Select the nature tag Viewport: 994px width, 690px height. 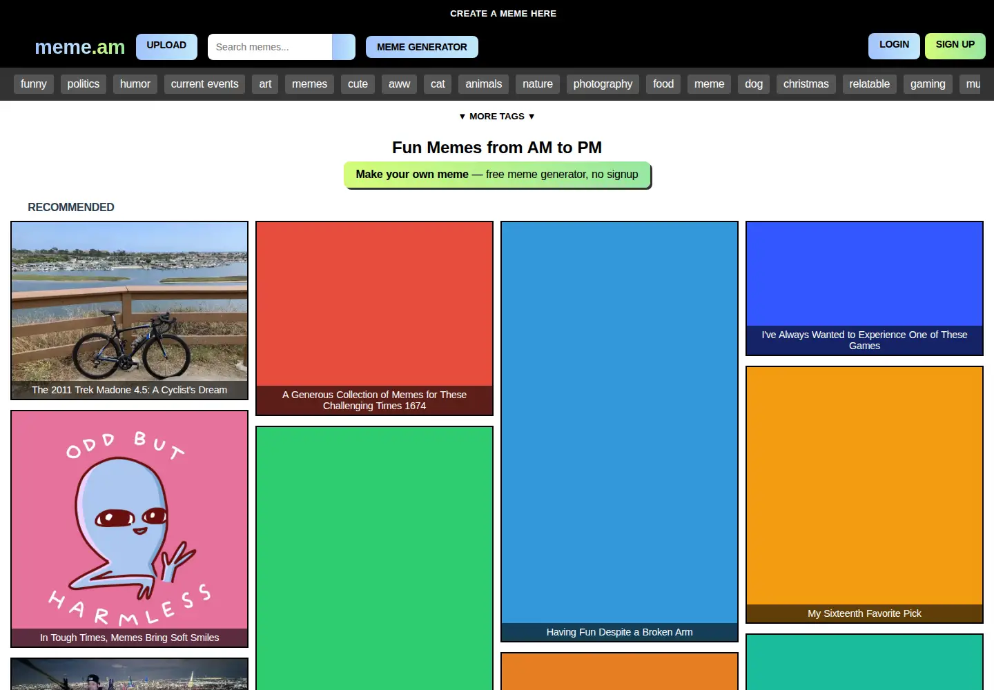coord(538,84)
